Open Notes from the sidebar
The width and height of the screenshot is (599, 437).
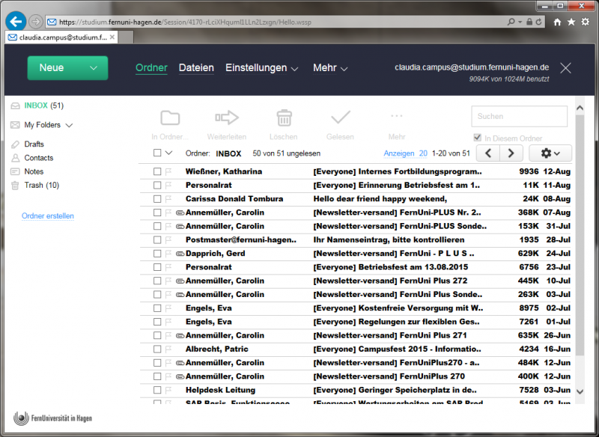coord(34,172)
